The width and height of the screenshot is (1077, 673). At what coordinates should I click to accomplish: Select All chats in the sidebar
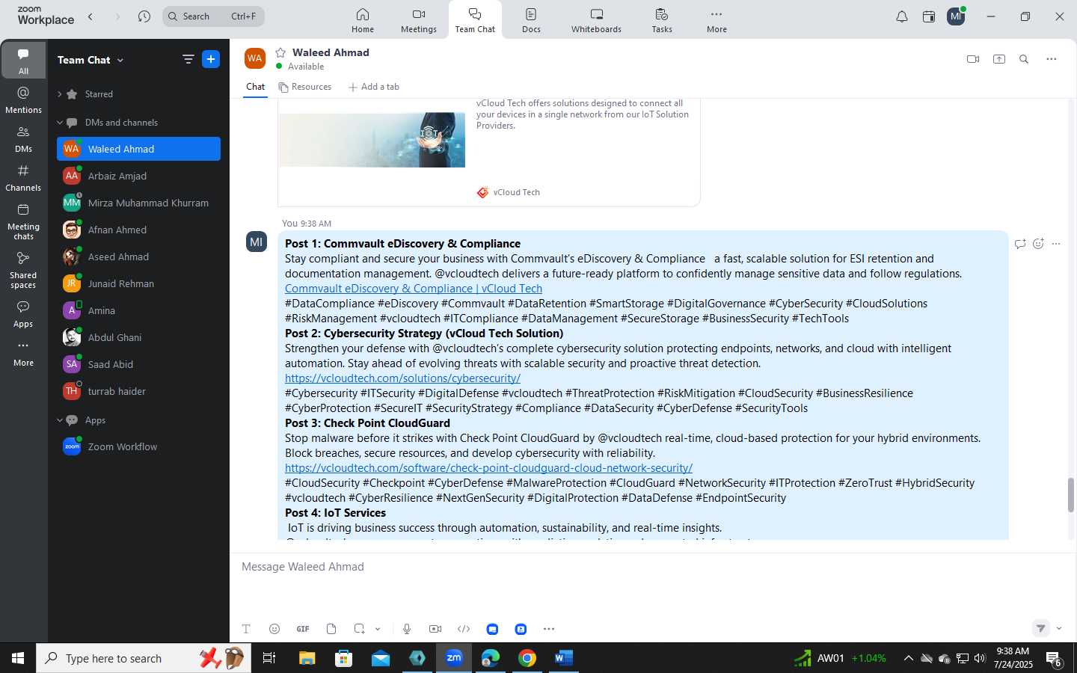pos(23,61)
